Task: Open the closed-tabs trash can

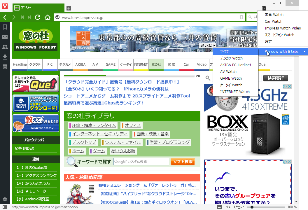Action: click(x=264, y=8)
